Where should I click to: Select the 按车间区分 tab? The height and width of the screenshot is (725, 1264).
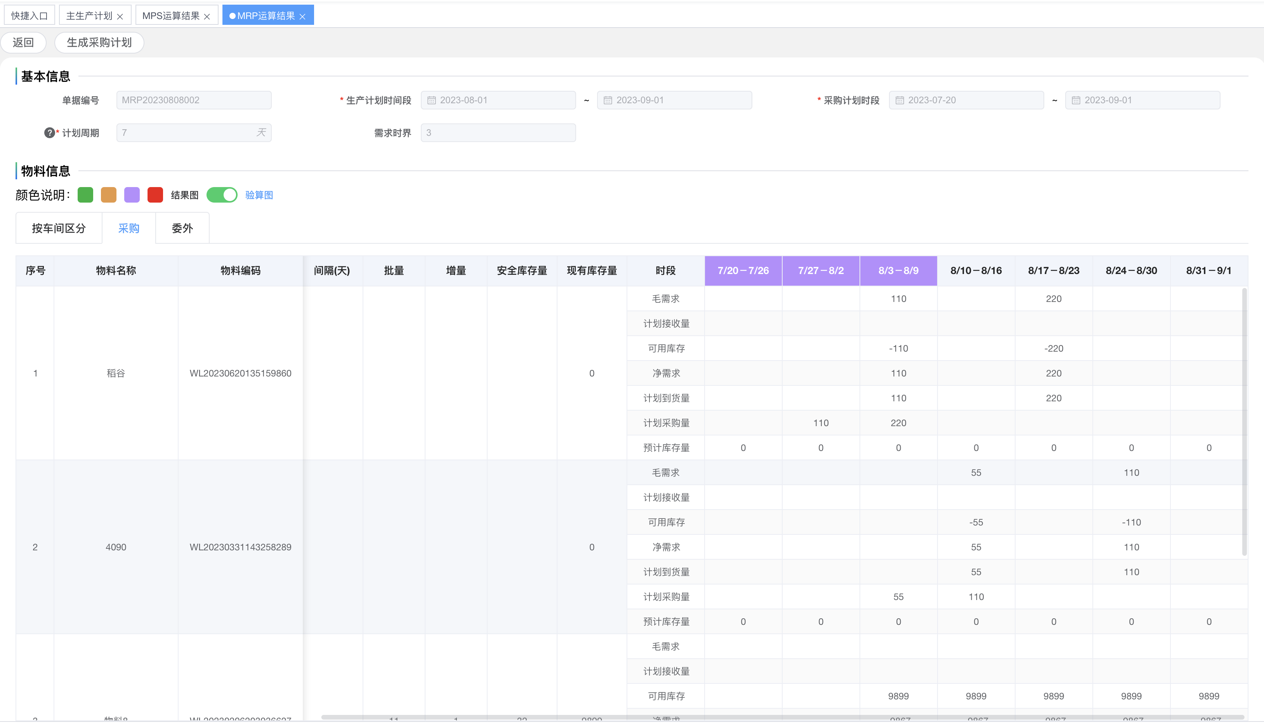coord(59,228)
